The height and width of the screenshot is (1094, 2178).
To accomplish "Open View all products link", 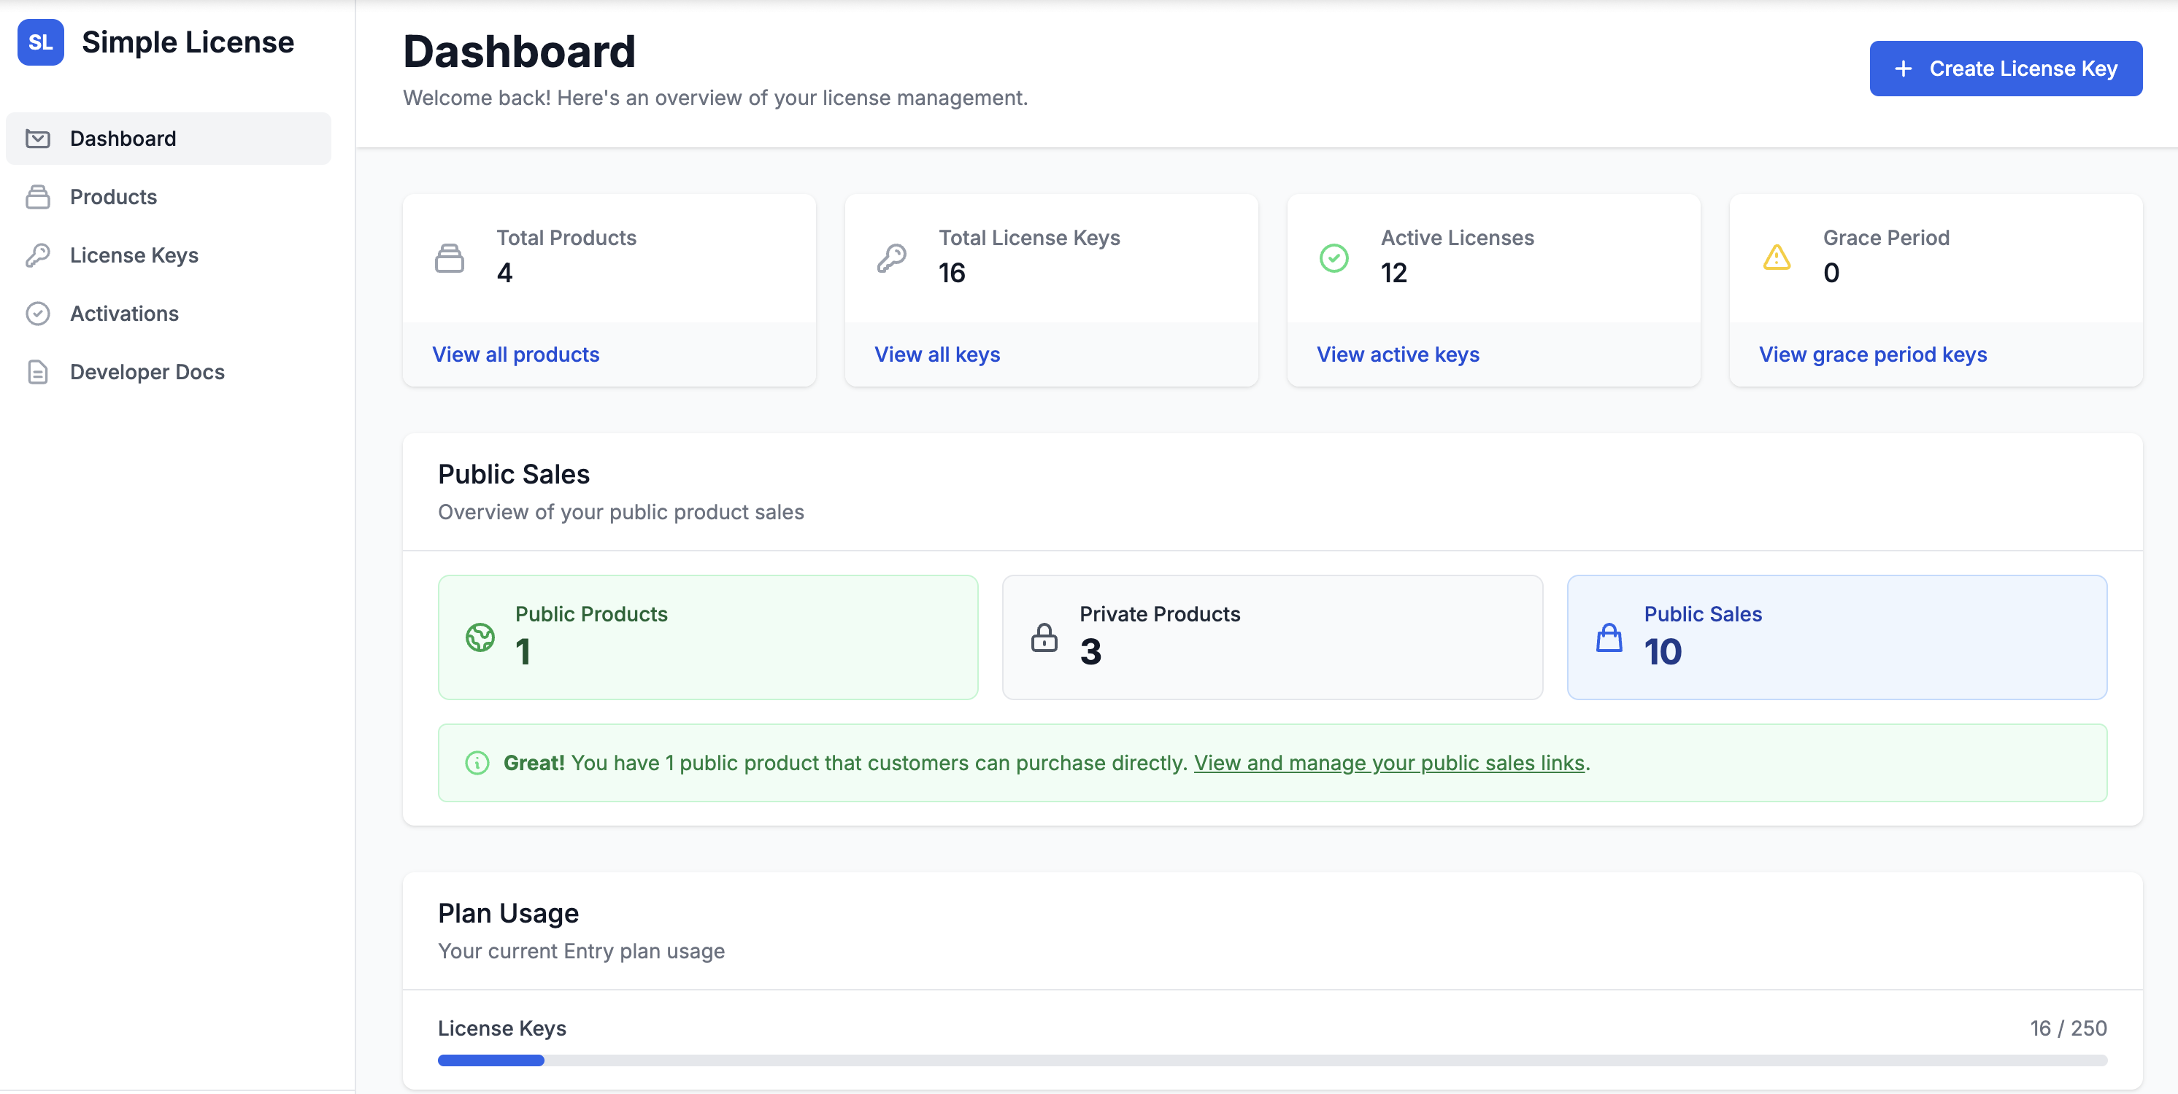I will coord(515,354).
